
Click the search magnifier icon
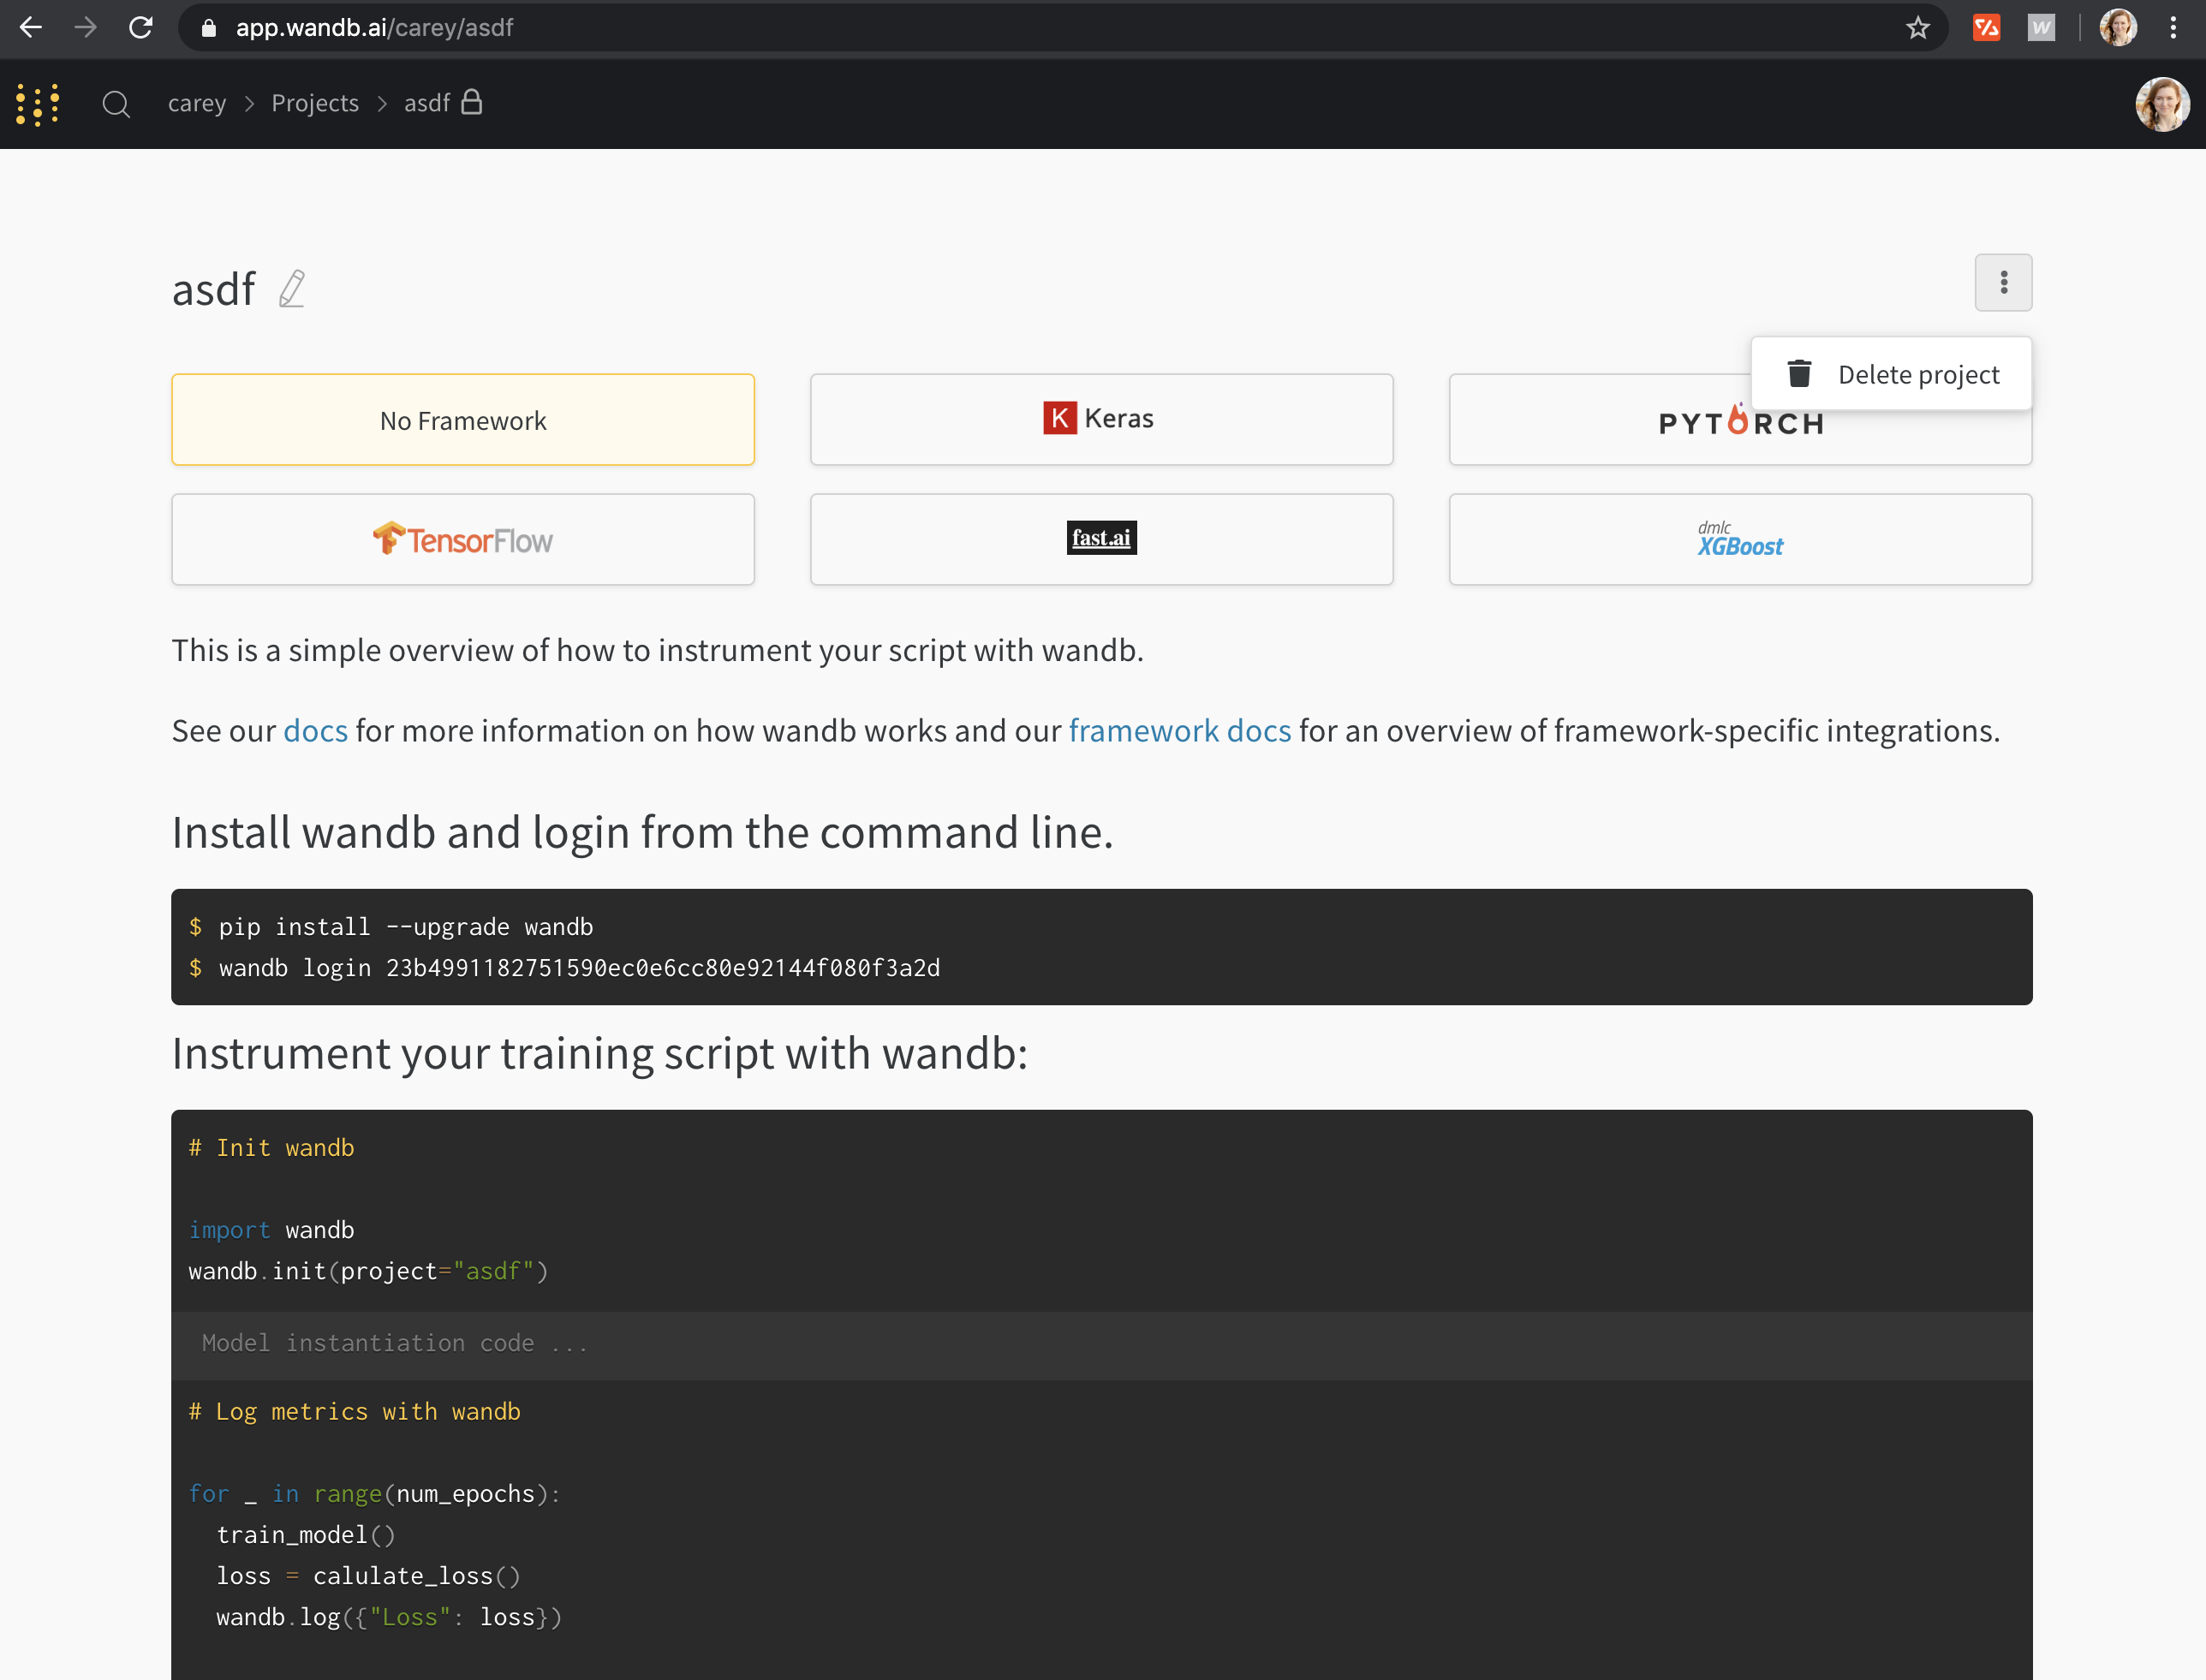(116, 104)
